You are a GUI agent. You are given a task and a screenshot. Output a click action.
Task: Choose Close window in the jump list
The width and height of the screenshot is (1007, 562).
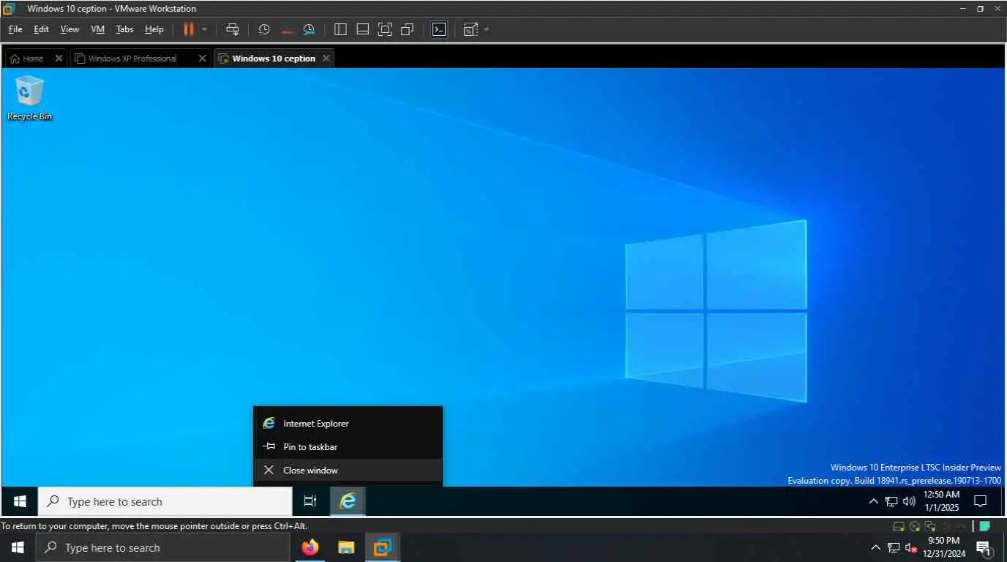pos(348,470)
